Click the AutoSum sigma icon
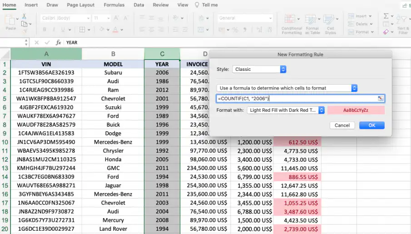The width and height of the screenshot is (411, 234). click(x=386, y=16)
